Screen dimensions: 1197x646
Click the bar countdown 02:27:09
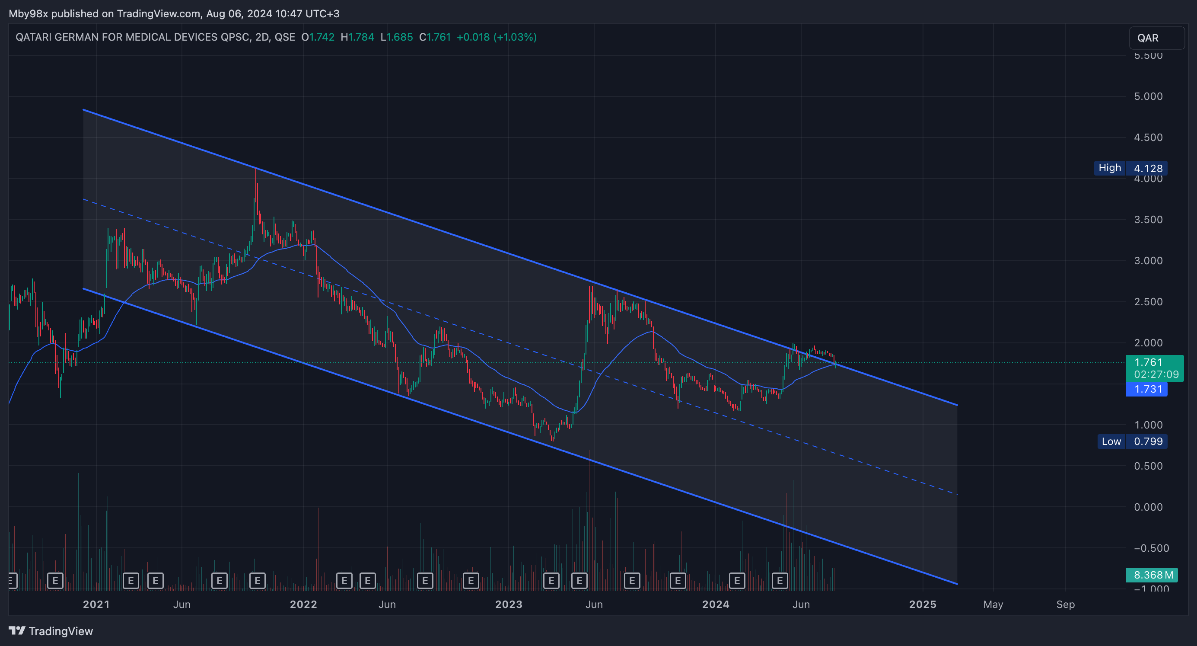[1156, 374]
